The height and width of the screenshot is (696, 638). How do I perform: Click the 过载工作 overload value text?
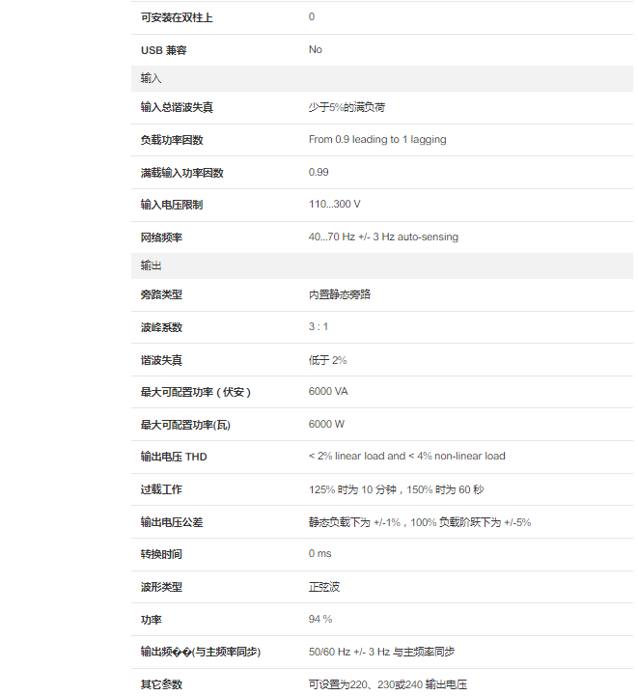(396, 489)
